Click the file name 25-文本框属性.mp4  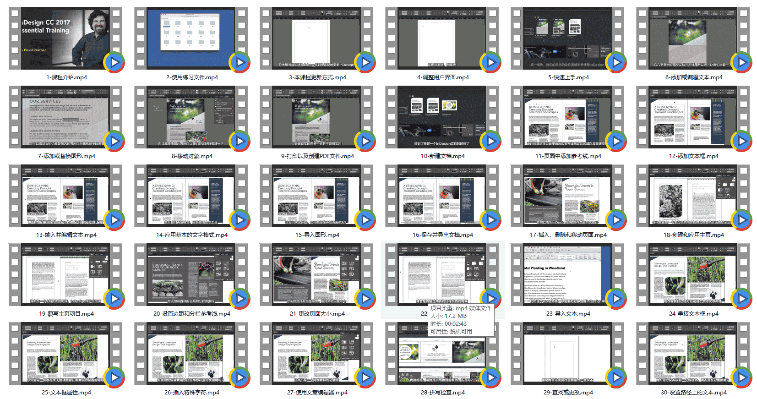66,393
